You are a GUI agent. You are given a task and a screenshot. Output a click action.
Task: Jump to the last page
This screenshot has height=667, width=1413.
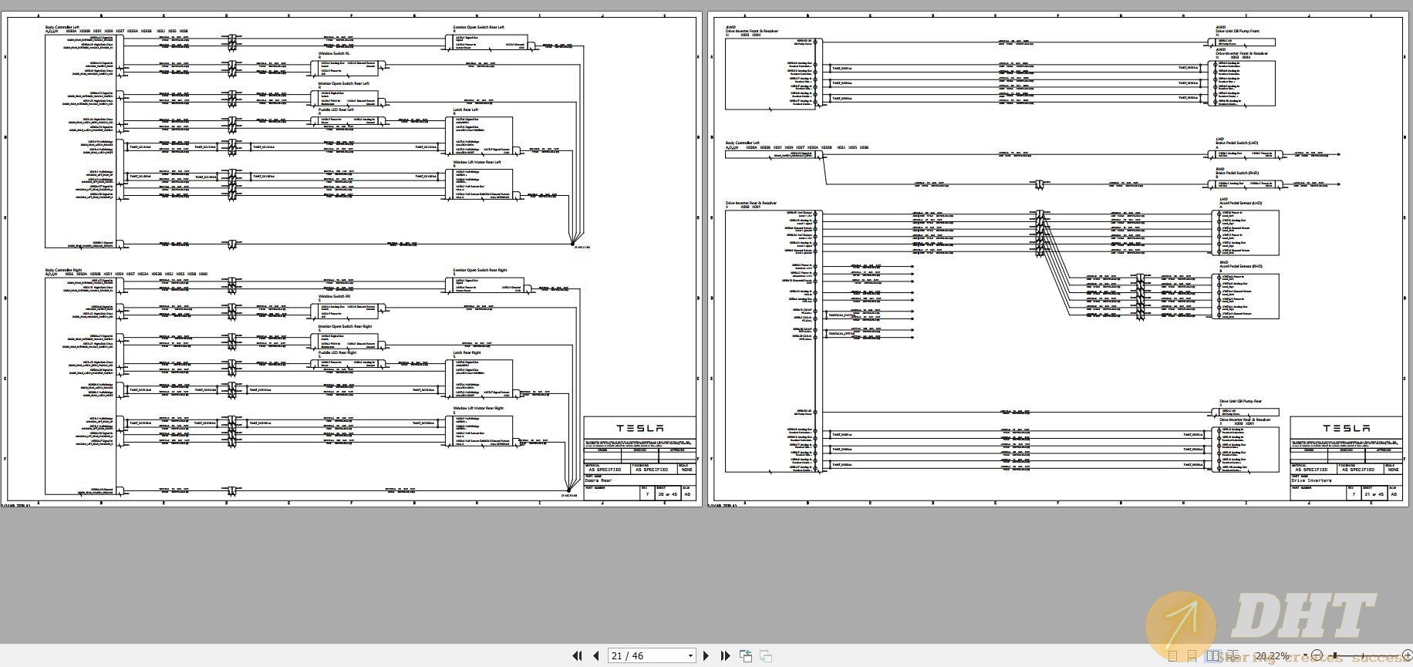coord(725,655)
